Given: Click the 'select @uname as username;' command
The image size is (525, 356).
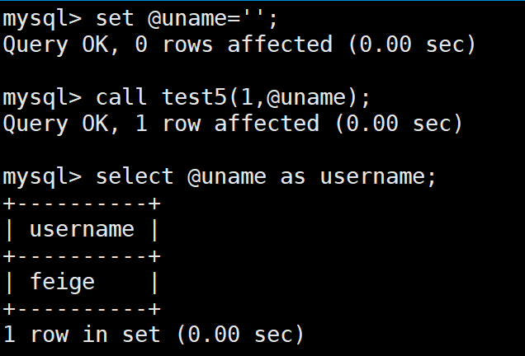Looking at the screenshot, I should tap(266, 176).
